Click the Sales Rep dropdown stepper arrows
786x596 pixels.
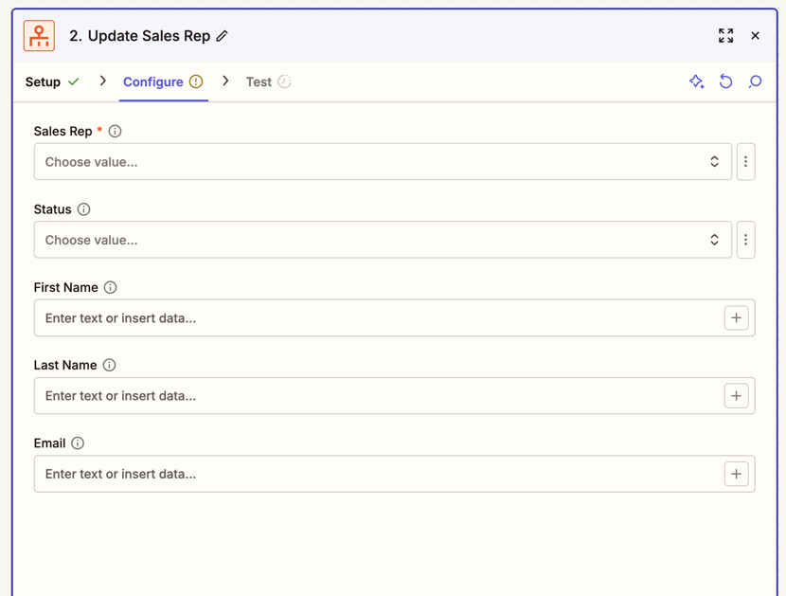(x=715, y=161)
